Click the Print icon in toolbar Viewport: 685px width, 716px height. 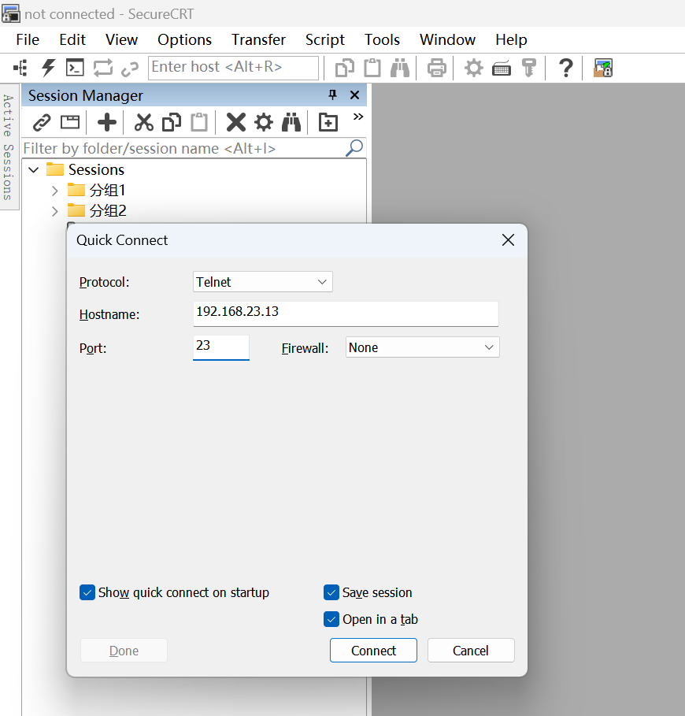[x=437, y=68]
